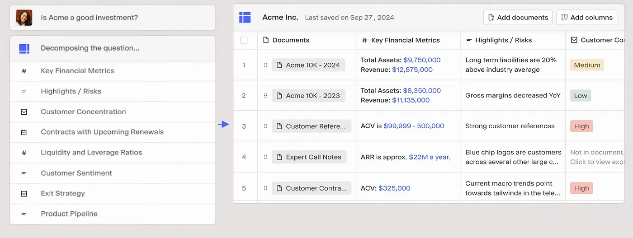Open the Acme 10K - 2024 document

(308, 65)
